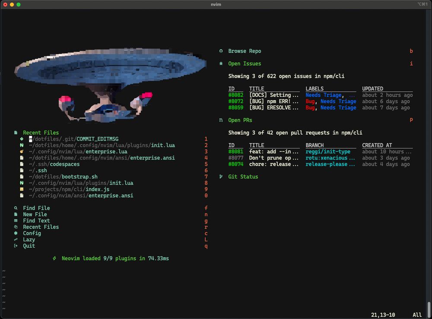432x319 pixels.
Task: Click the Lua icon beside plugins/init.lua in dotfiles
Action: (x=22, y=145)
